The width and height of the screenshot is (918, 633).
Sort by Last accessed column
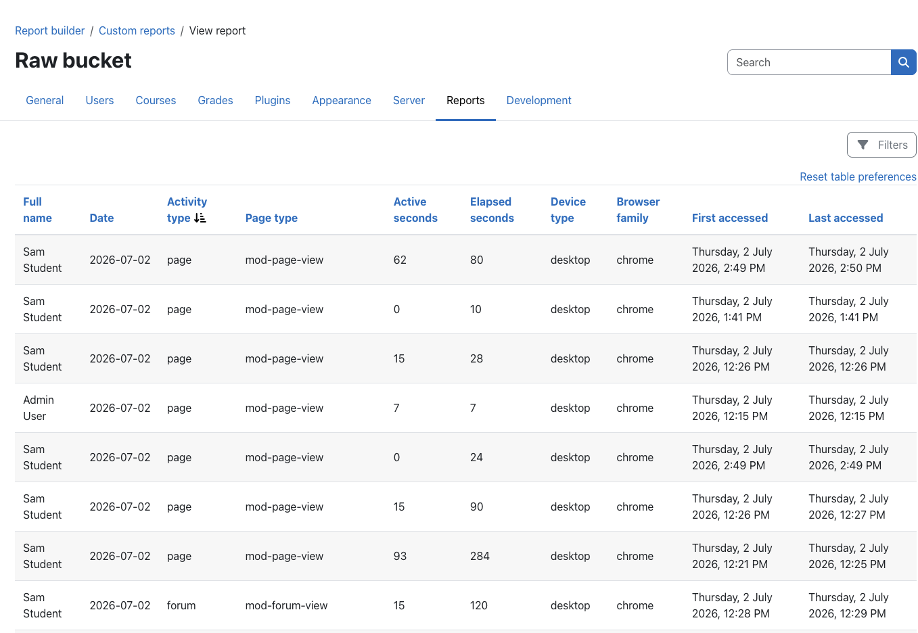click(846, 218)
